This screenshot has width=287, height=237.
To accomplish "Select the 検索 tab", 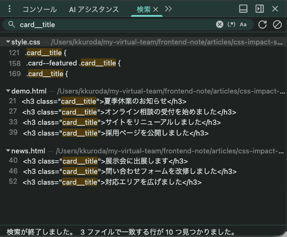I will click(143, 9).
